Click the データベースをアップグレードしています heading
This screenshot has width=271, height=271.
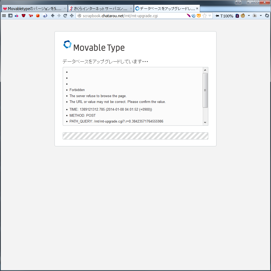pyautogui.click(x=105, y=61)
